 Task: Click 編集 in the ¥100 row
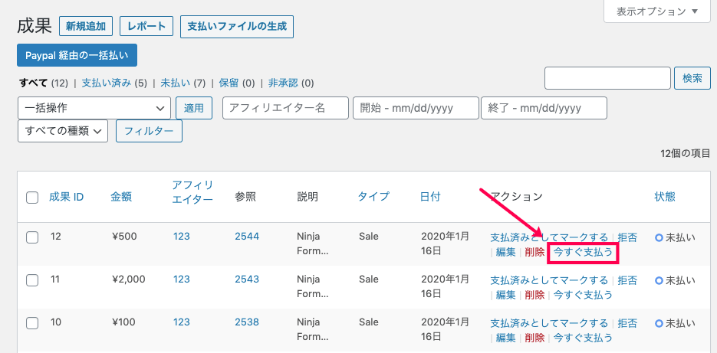506,338
